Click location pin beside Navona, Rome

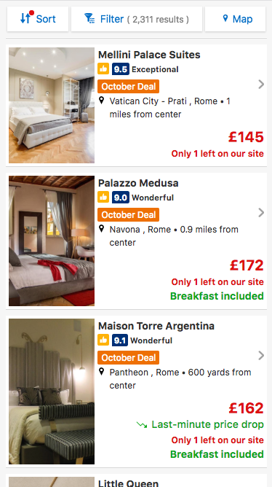101,229
